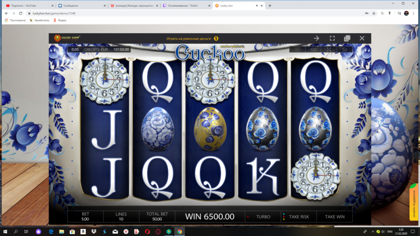Open Авиабилеты bookmark

tap(39, 20)
